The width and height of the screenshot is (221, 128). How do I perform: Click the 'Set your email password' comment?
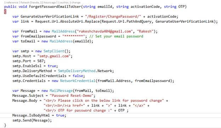coord(116,36)
